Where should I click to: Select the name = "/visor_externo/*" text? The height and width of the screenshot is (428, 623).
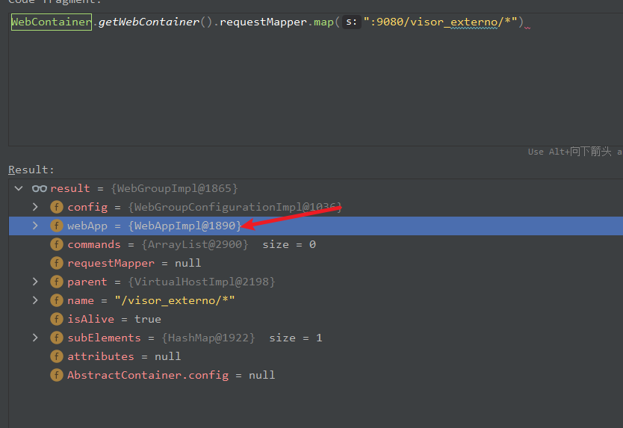click(x=151, y=300)
